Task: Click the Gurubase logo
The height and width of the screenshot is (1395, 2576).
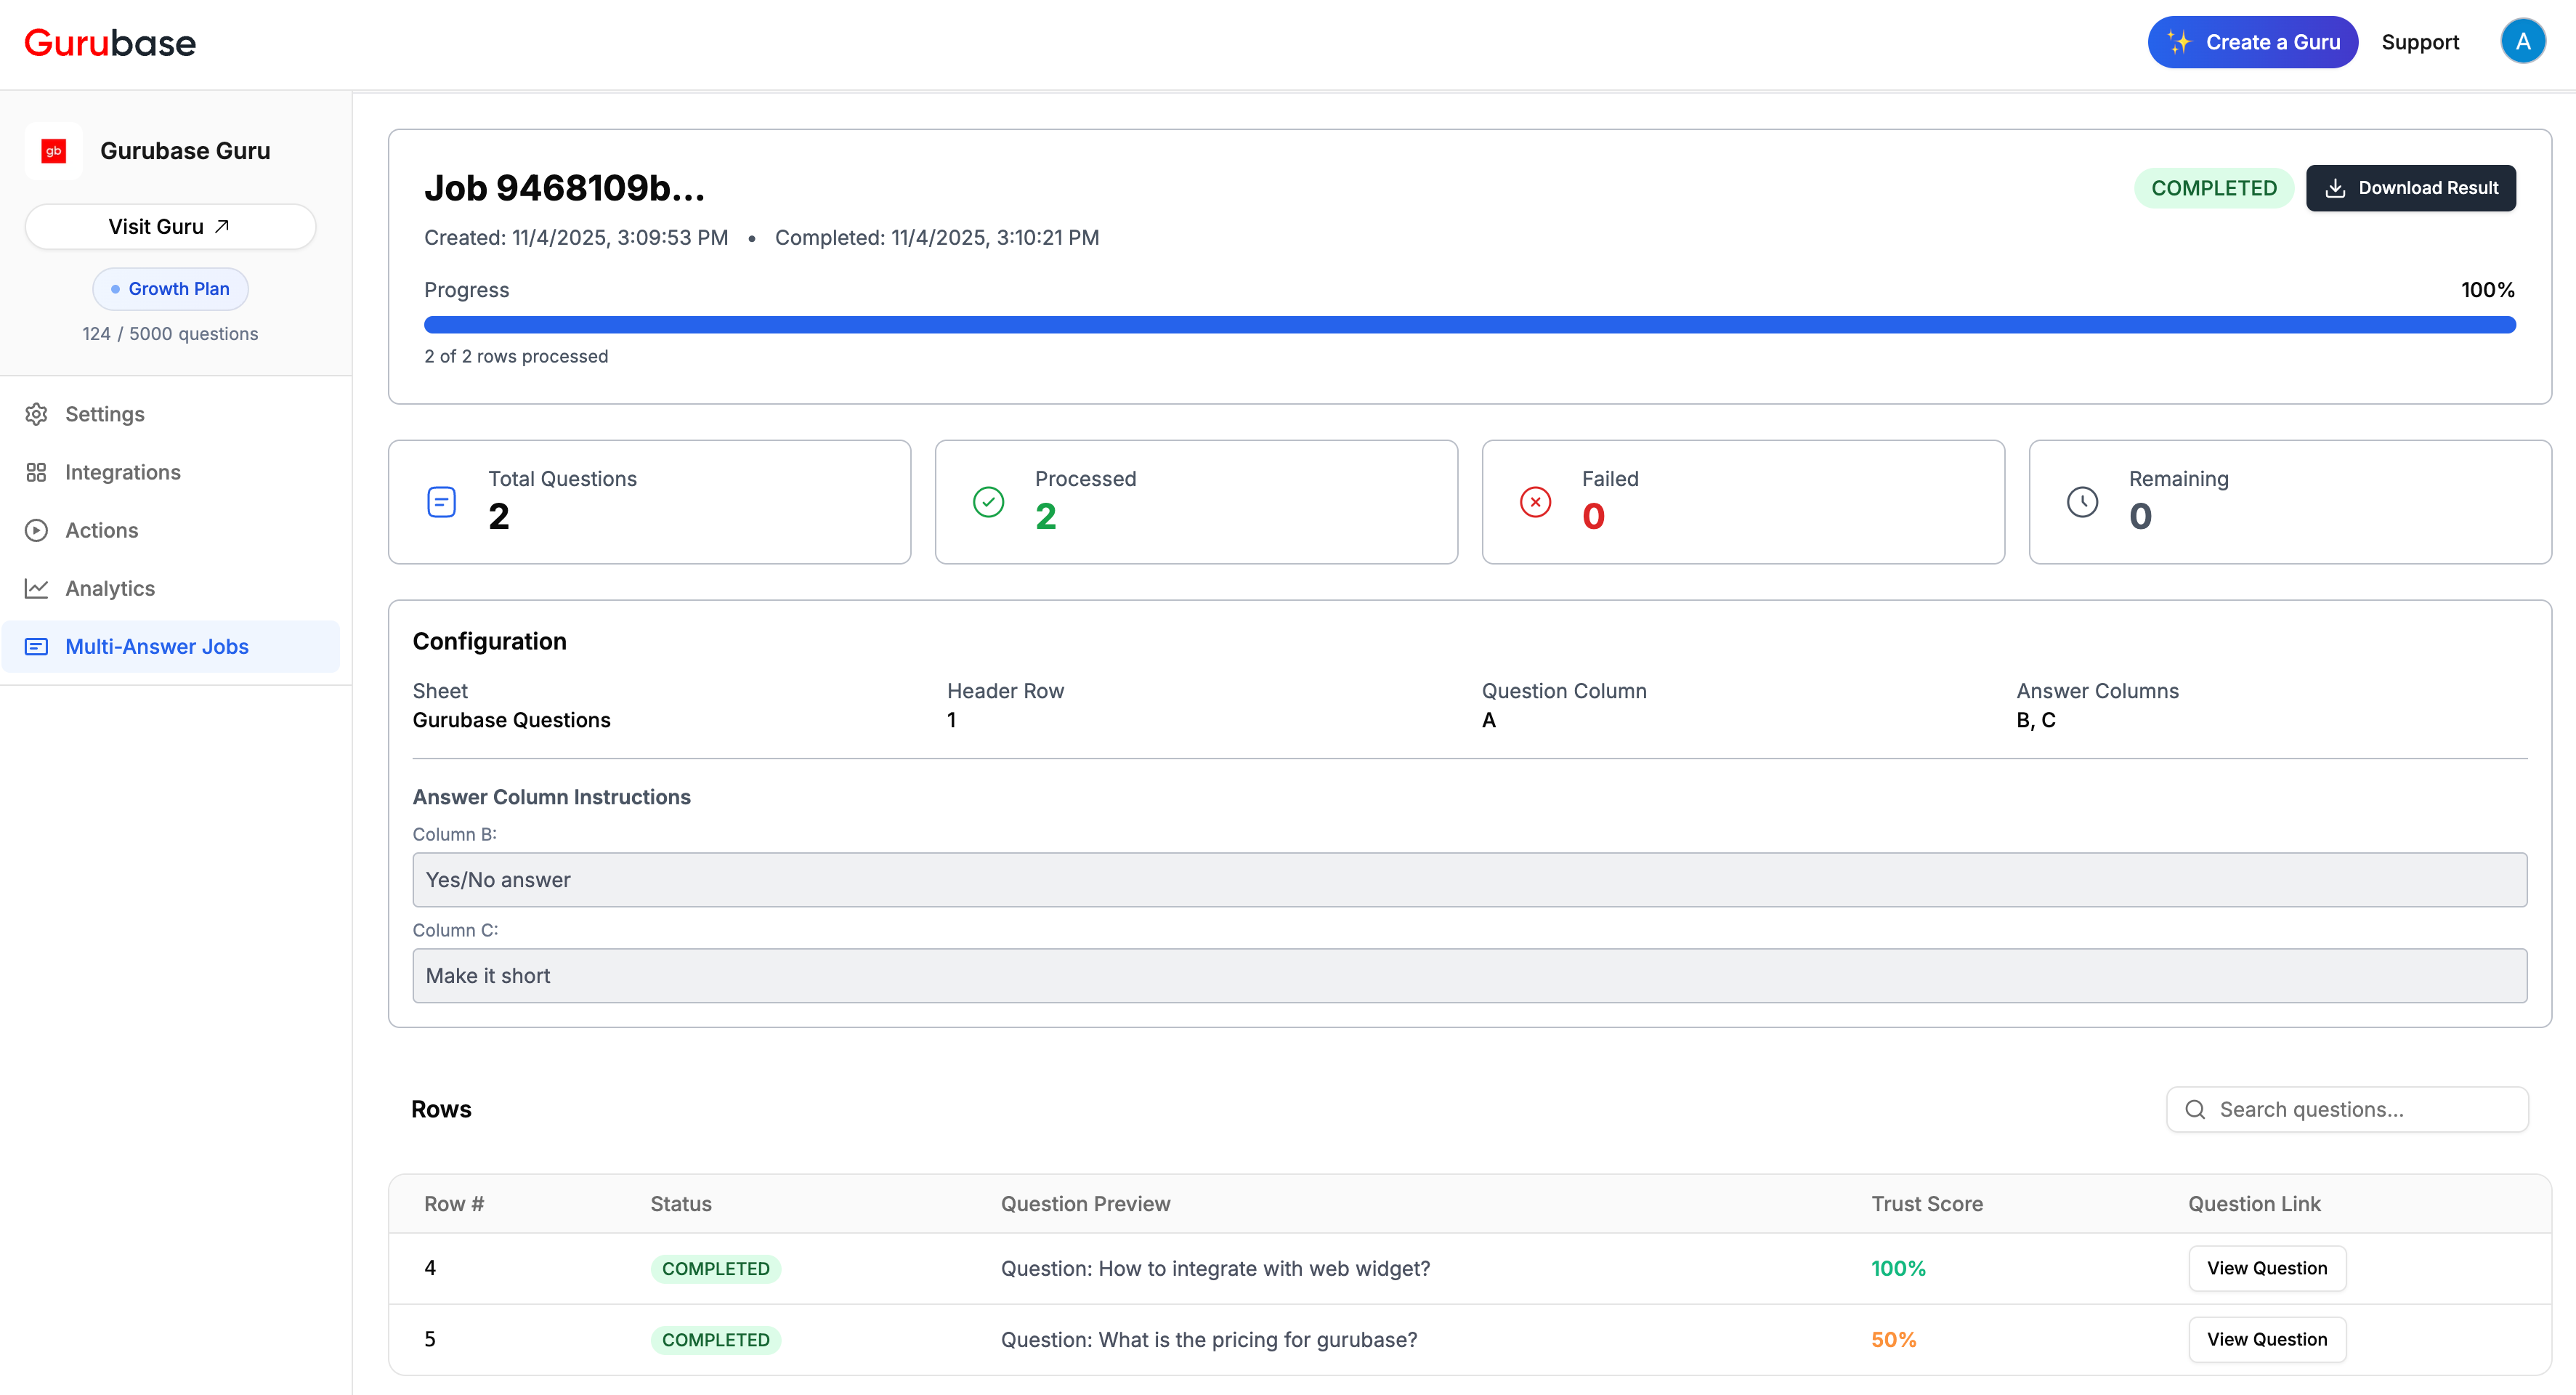Action: (109, 42)
